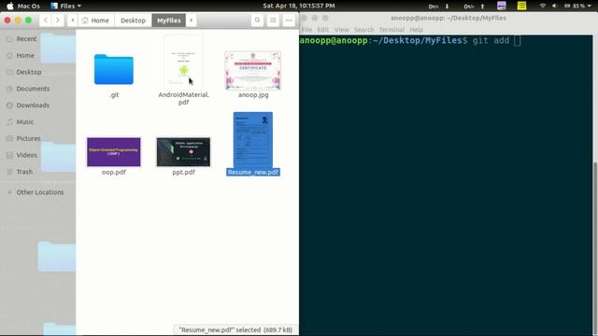Click the Wi-Fi icon in top bar
This screenshot has height=336, width=598.
[543, 6]
